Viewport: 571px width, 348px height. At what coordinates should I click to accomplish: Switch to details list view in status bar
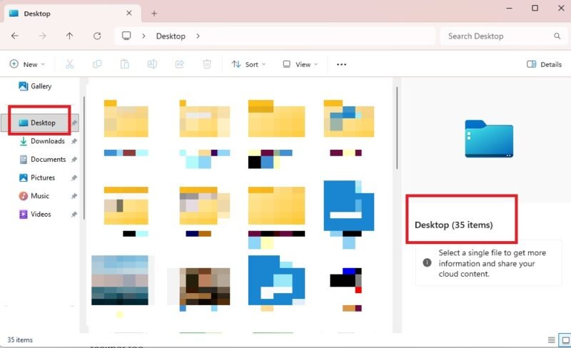(551, 340)
